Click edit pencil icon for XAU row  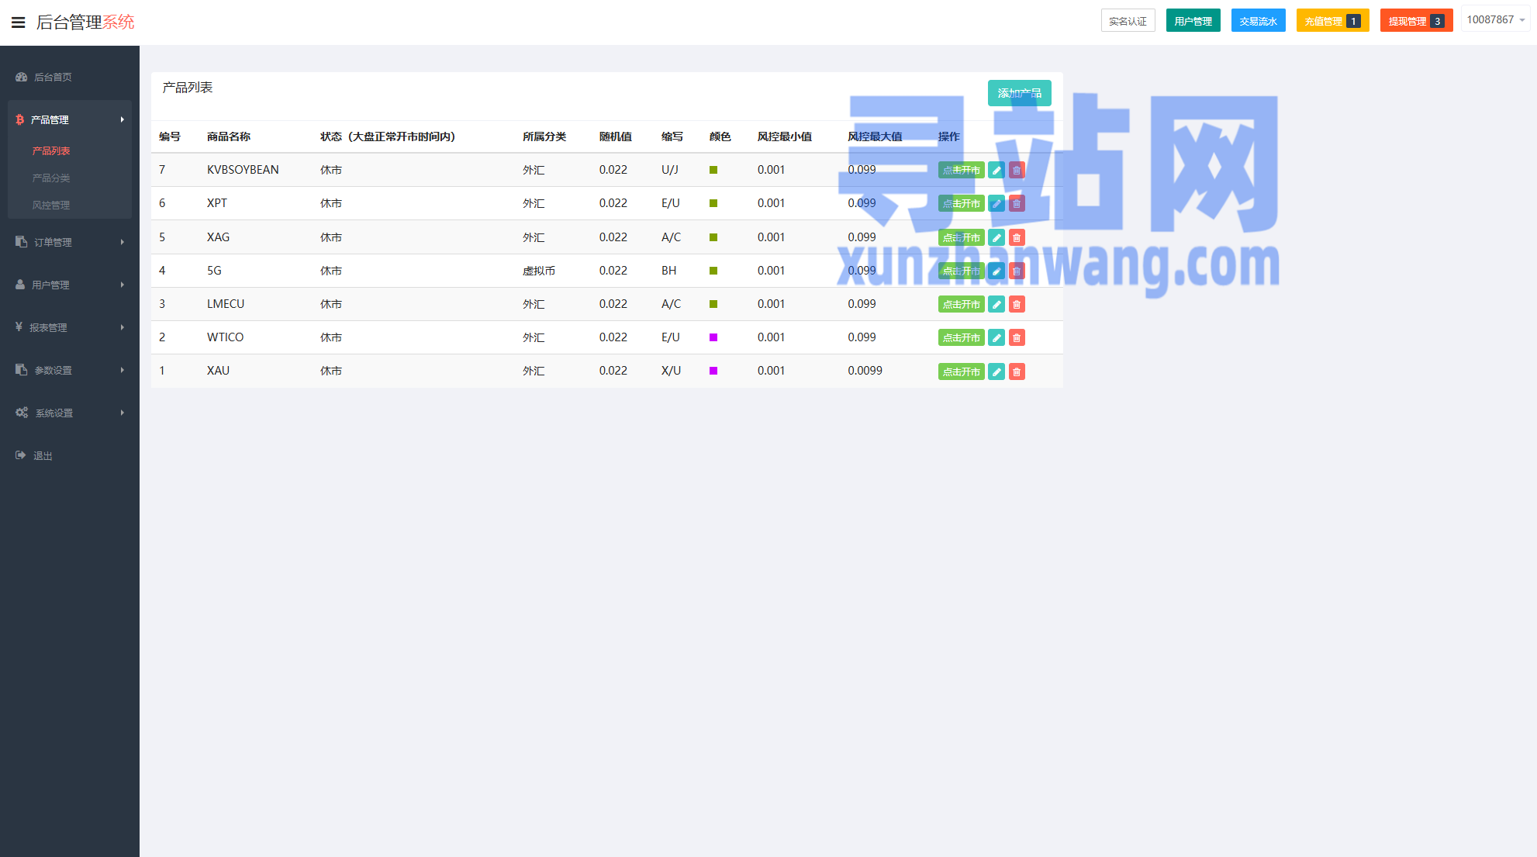click(996, 371)
